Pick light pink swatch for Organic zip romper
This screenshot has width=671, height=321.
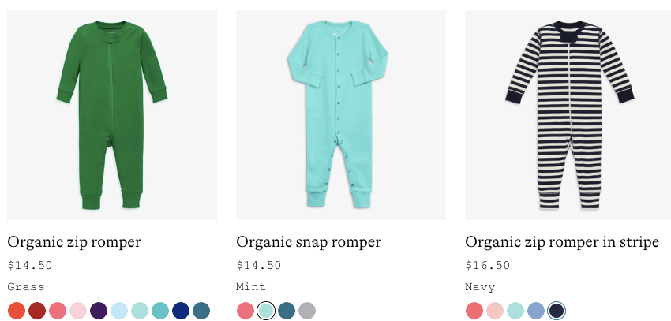coord(77,311)
